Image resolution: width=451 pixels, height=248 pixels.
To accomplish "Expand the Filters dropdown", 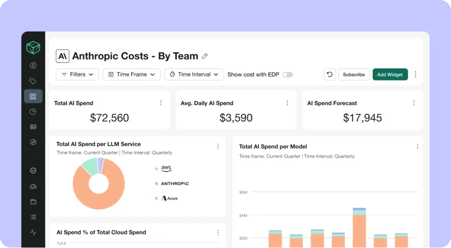I will [x=78, y=74].
